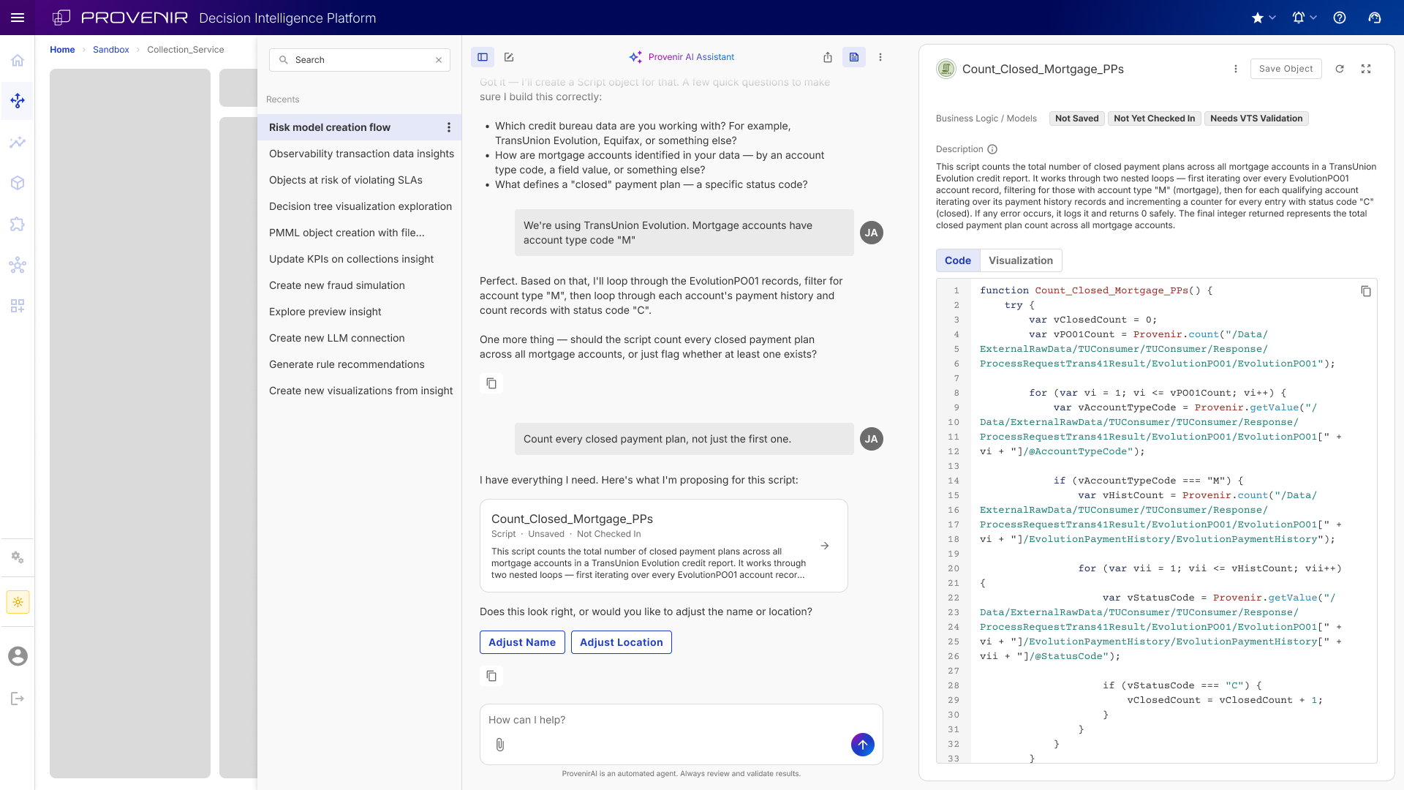This screenshot has height=790, width=1404.
Task: Select the Code tab
Action: [958, 260]
